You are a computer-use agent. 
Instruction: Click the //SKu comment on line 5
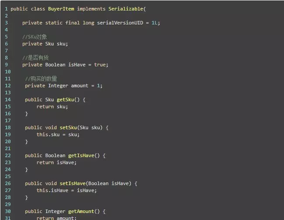(x=34, y=37)
